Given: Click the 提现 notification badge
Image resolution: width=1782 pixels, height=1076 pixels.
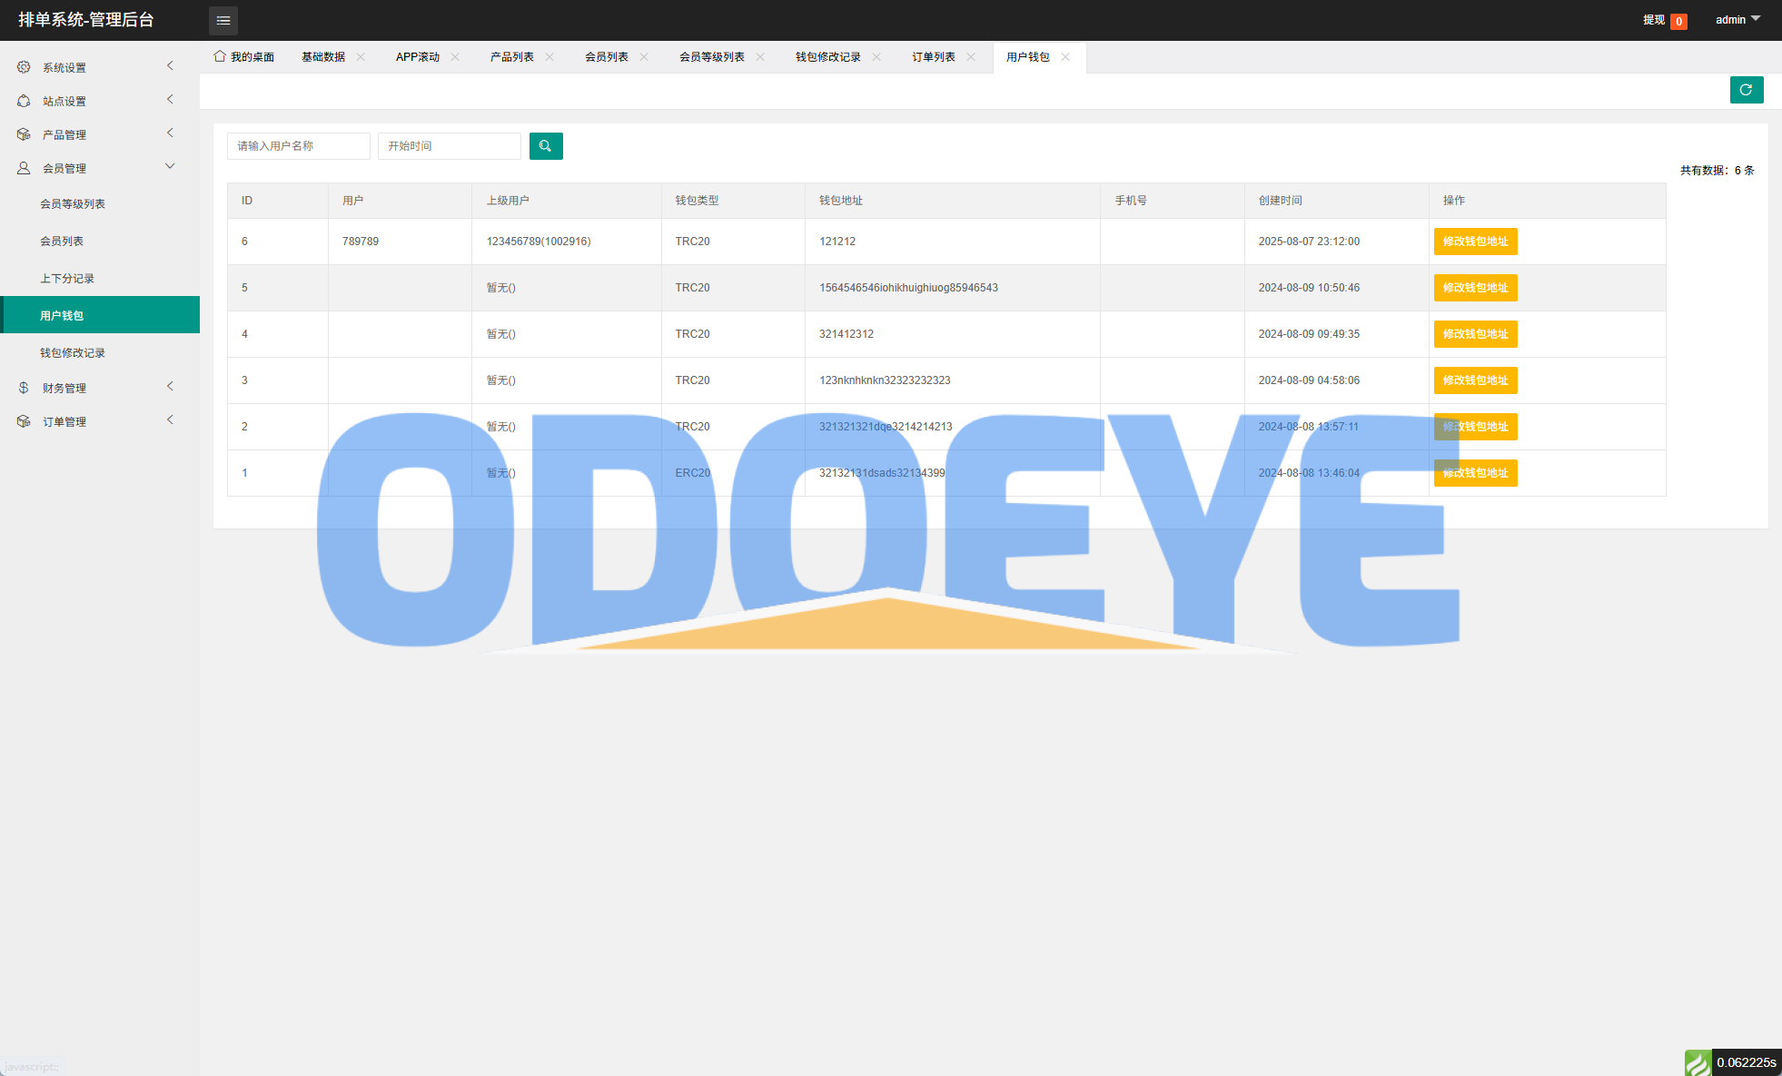Looking at the screenshot, I should coord(1678,21).
